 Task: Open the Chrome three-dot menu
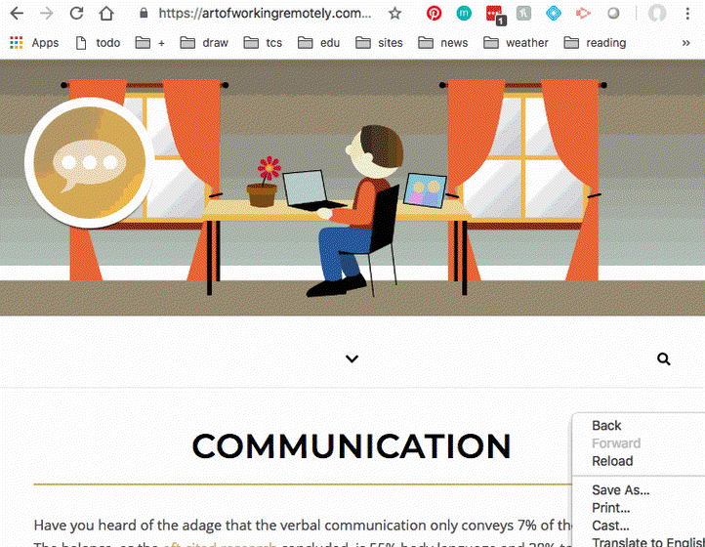pos(687,14)
